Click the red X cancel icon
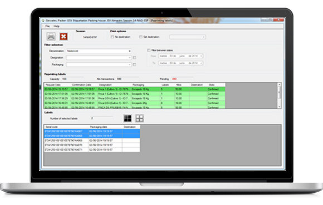Viewport: 323px width, 205px height. 63,37
